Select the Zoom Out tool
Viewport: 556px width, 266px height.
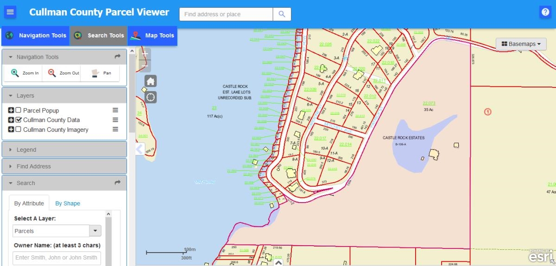63,73
